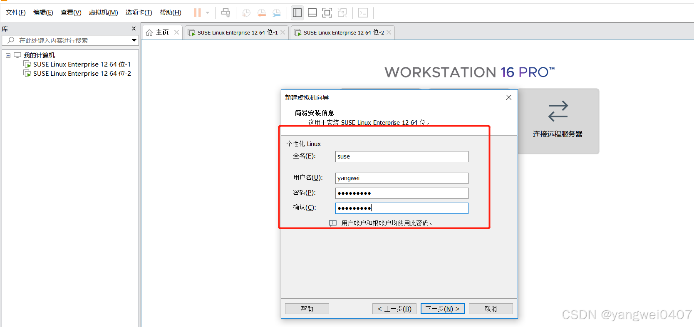The height and width of the screenshot is (327, 694).
Task: Close the SUSE 64 位-1 tab
Action: [x=283, y=32]
